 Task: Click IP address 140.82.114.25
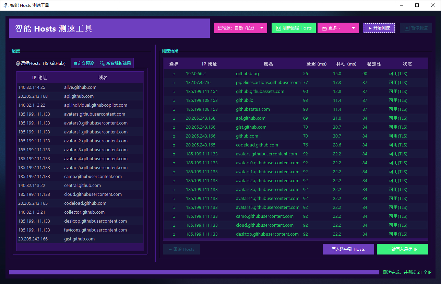(32, 87)
